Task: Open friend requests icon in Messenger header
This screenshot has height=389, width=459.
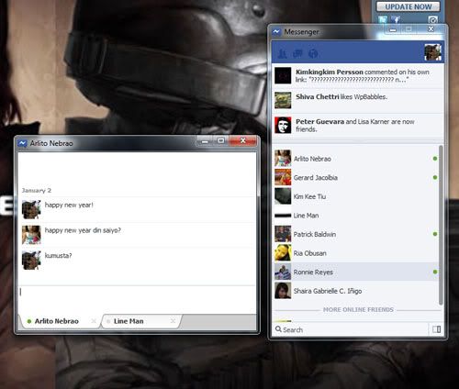Action: point(282,54)
